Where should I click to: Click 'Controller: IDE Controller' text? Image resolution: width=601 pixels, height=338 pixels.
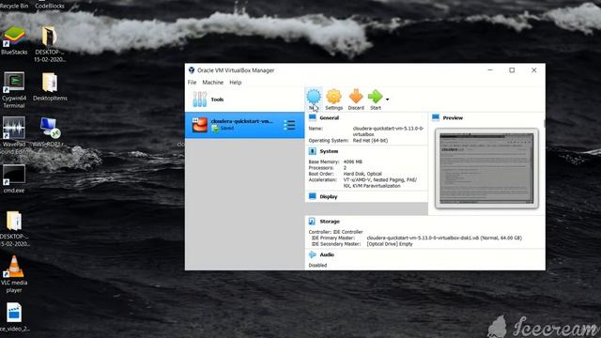[335, 232]
